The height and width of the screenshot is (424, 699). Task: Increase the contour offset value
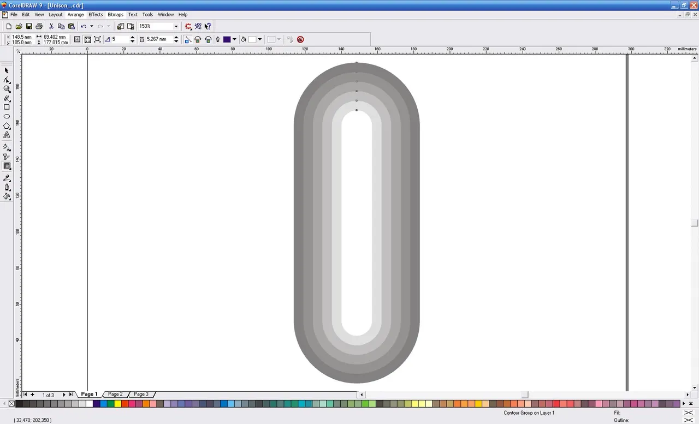(176, 38)
